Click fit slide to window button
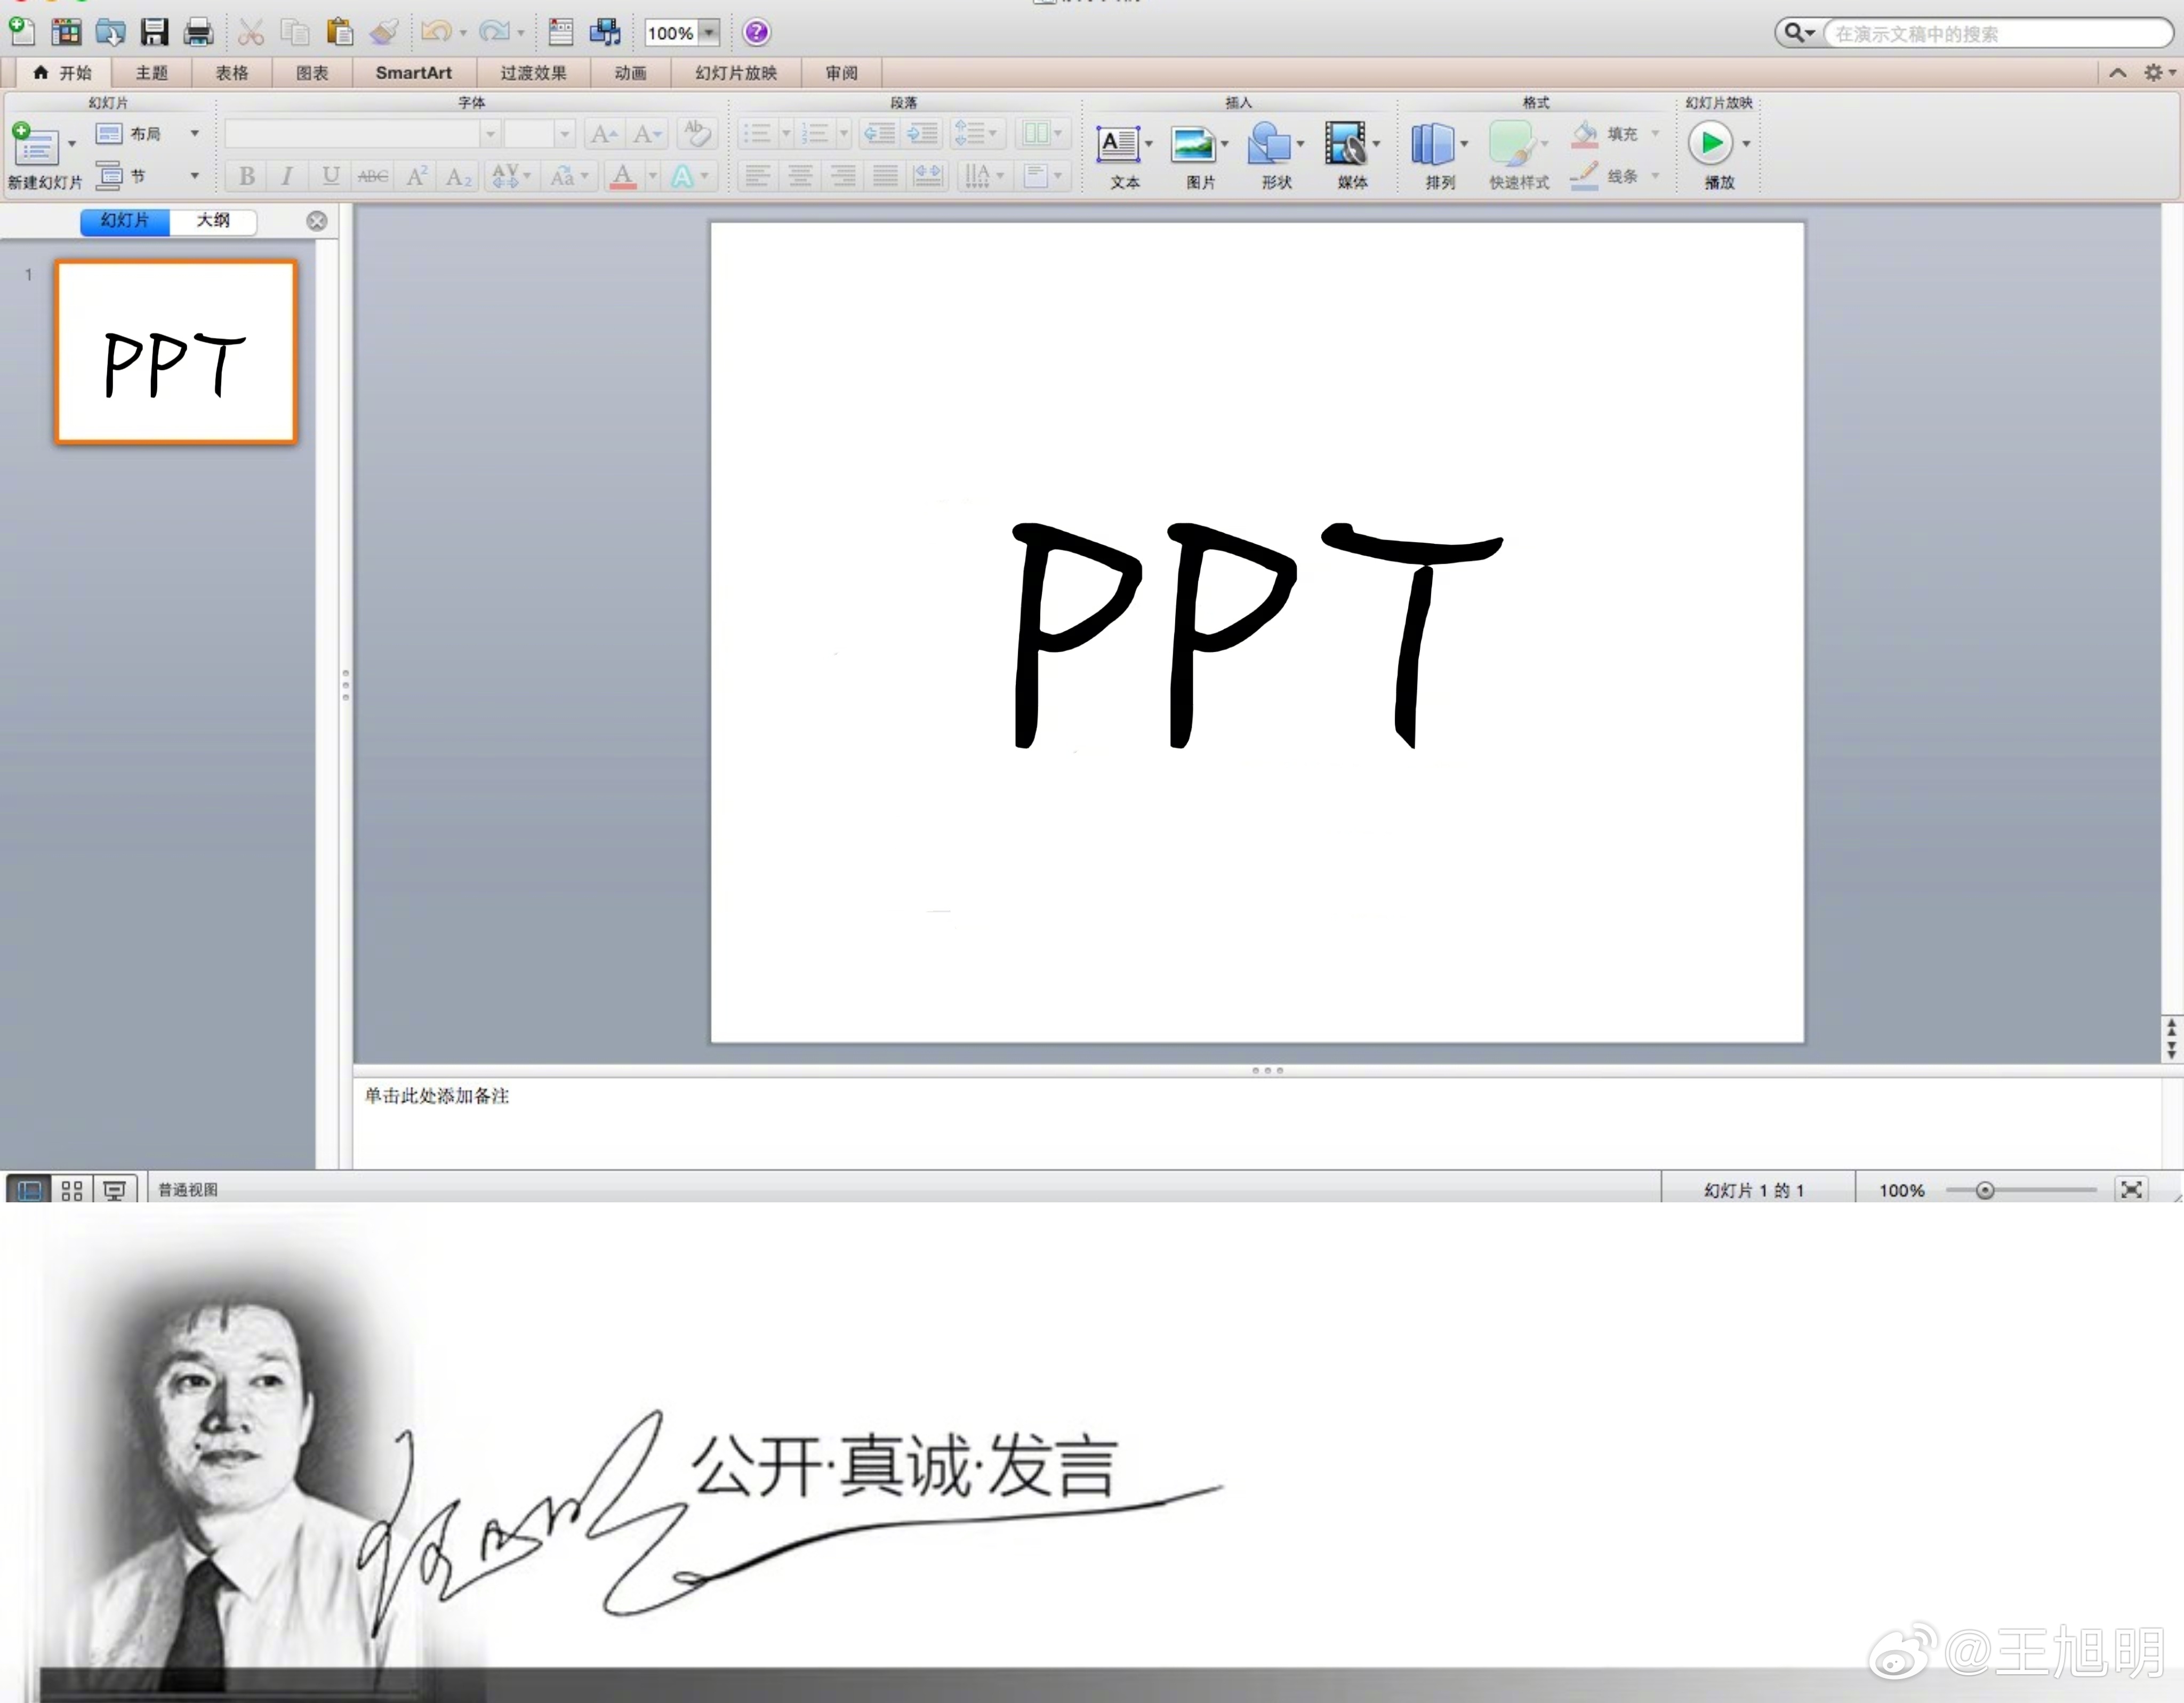This screenshot has height=1703, width=2184. [x=2132, y=1189]
